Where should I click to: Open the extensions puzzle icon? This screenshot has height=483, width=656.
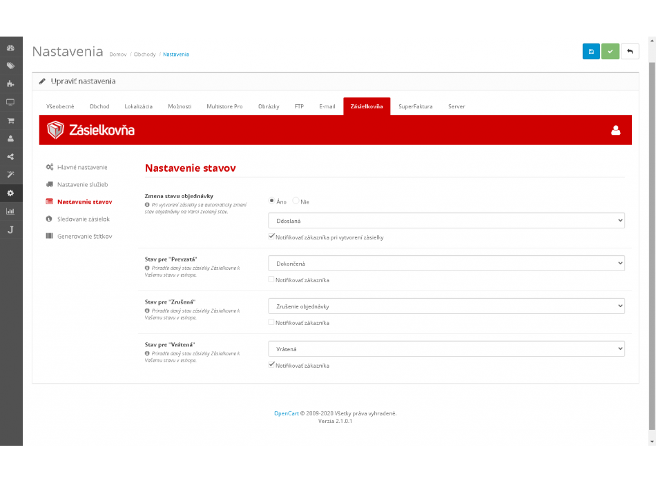click(x=10, y=84)
